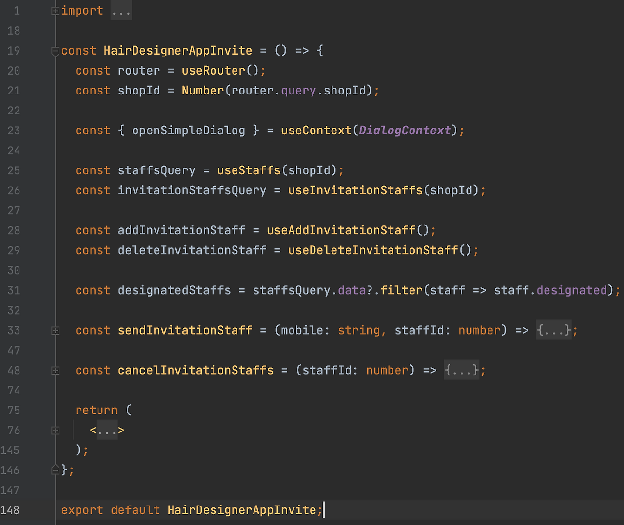The width and height of the screenshot is (624, 525).
Task: Click the useInvitationStaffs hook call
Action: 355,190
